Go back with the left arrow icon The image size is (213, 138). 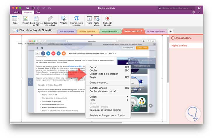tap(33, 8)
